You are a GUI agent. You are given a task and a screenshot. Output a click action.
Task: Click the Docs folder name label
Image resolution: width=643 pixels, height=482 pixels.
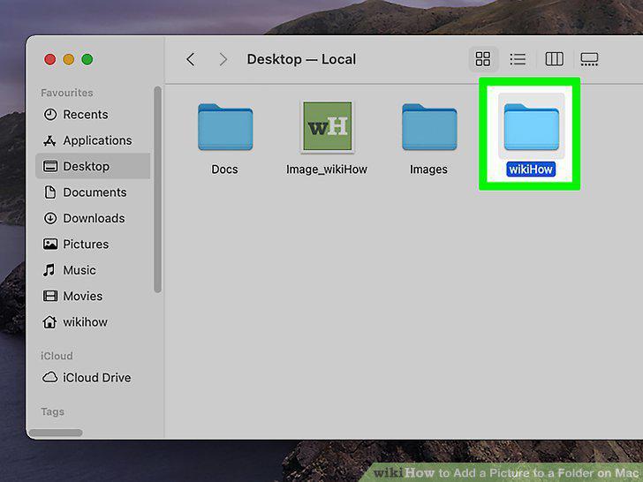click(224, 169)
